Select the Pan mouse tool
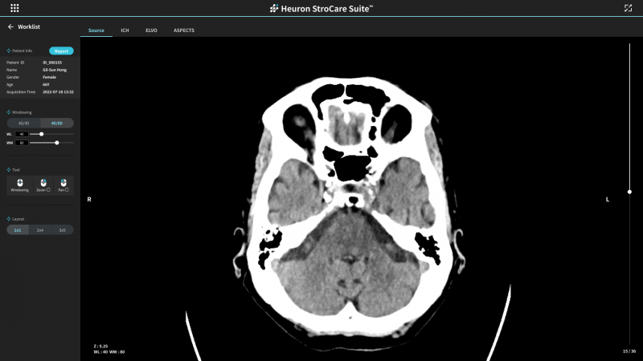Screen dimensions: 643x361 pos(62,185)
